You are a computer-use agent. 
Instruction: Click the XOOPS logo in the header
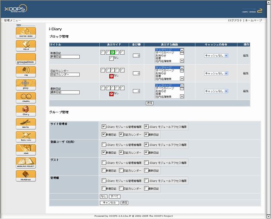coord(16,9)
